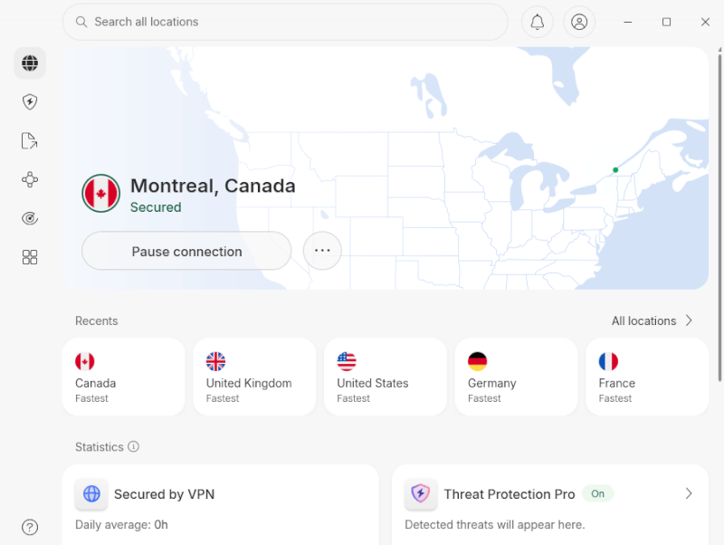Viewport: 724px width, 545px height.
Task: Open the Dark Web Monitor radar icon
Action: coord(30,218)
